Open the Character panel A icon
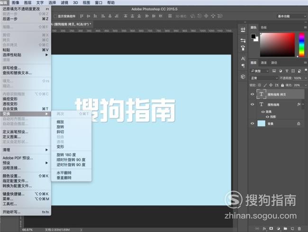 (x=243, y=58)
